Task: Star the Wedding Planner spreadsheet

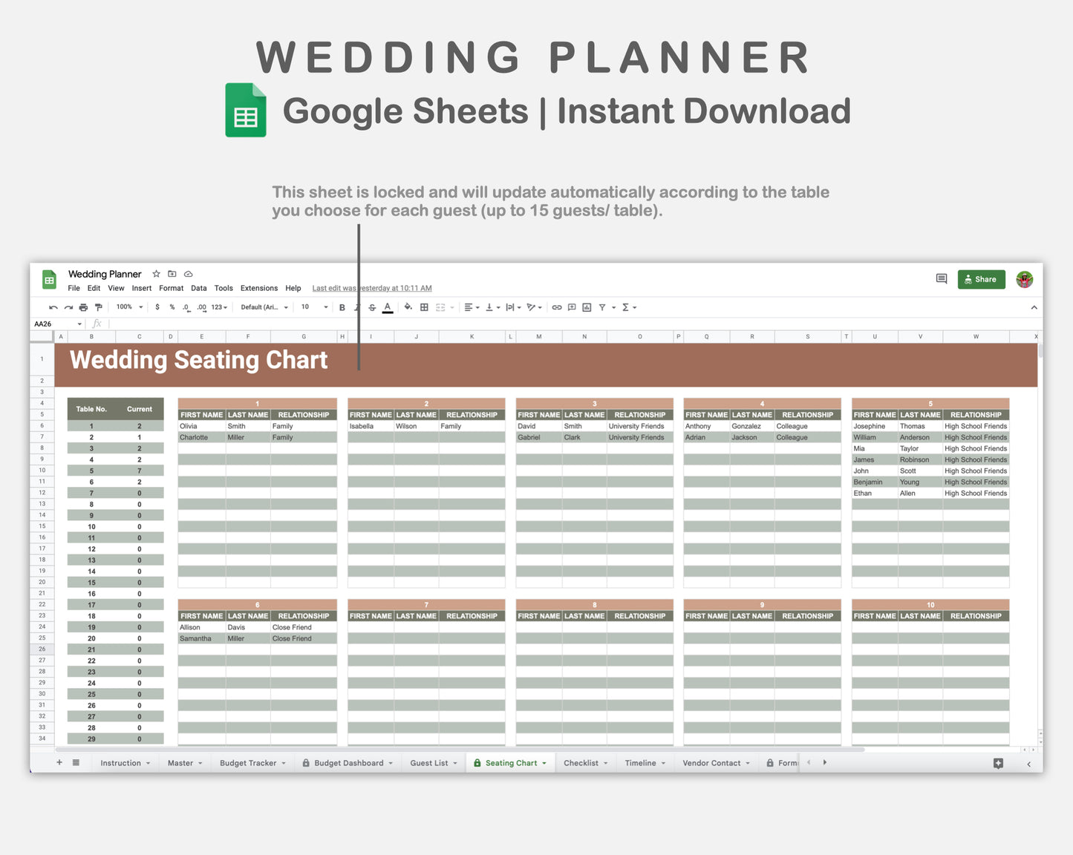Action: pyautogui.click(x=156, y=273)
